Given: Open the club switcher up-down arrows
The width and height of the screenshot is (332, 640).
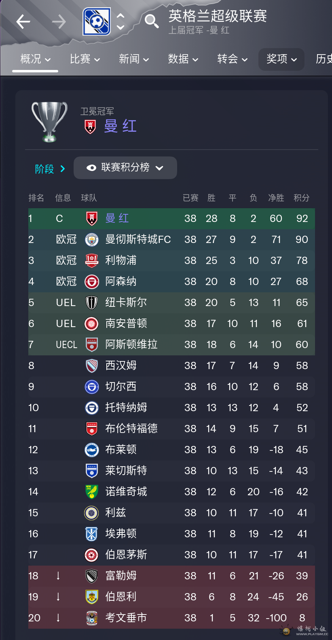Looking at the screenshot, I should tap(120, 21).
